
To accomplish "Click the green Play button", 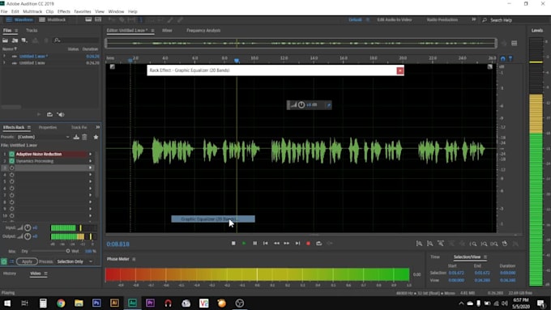I will click(x=244, y=244).
